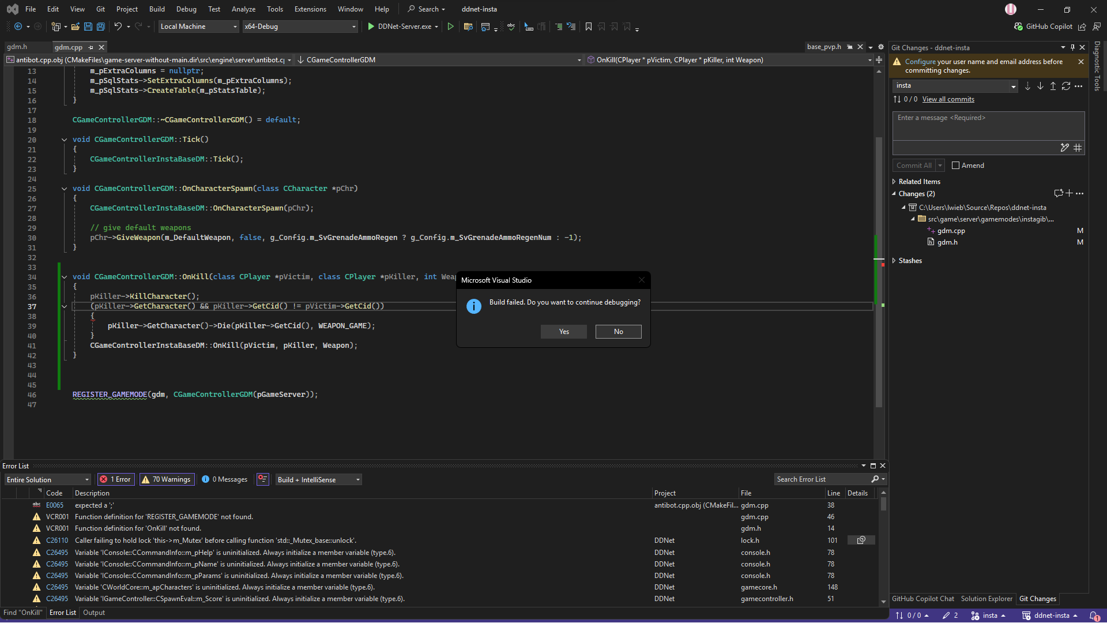Click the GitHub Copilot icon in title bar
The width and height of the screenshot is (1107, 623).
(x=1018, y=27)
